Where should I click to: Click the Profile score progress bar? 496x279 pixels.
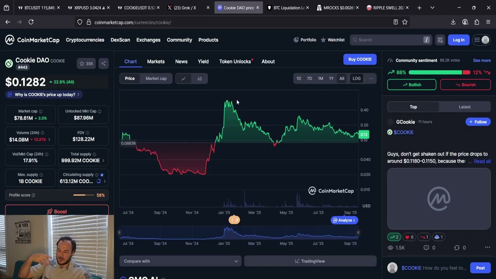83,195
